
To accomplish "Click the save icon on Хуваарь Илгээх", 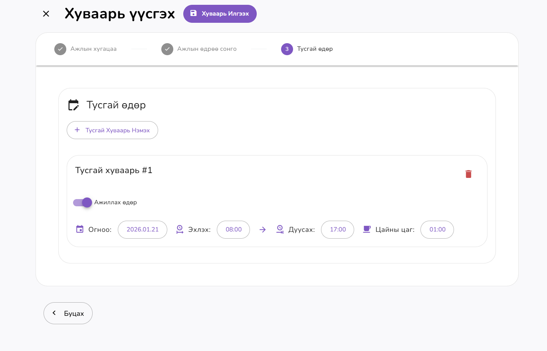I will 194,13.
